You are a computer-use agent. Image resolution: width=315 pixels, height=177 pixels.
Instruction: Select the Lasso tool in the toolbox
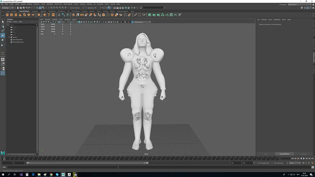(x=3, y=26)
